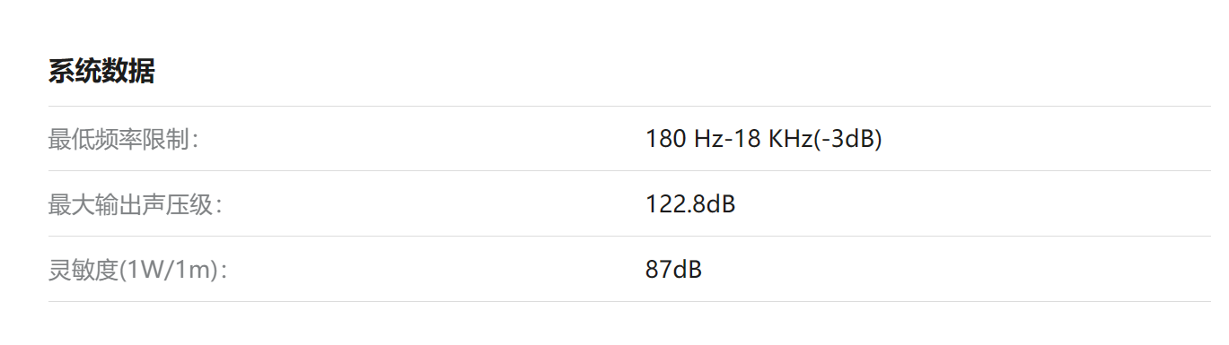This screenshot has width=1229, height=345.
Task: Click the divider line below 最大输出声压级 row
Action: coord(629,236)
